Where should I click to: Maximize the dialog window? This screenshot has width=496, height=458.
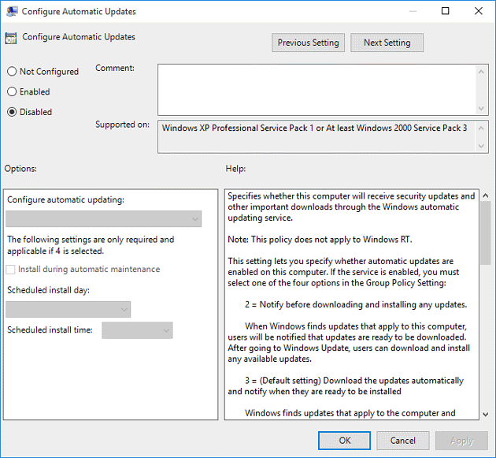pyautogui.click(x=446, y=12)
